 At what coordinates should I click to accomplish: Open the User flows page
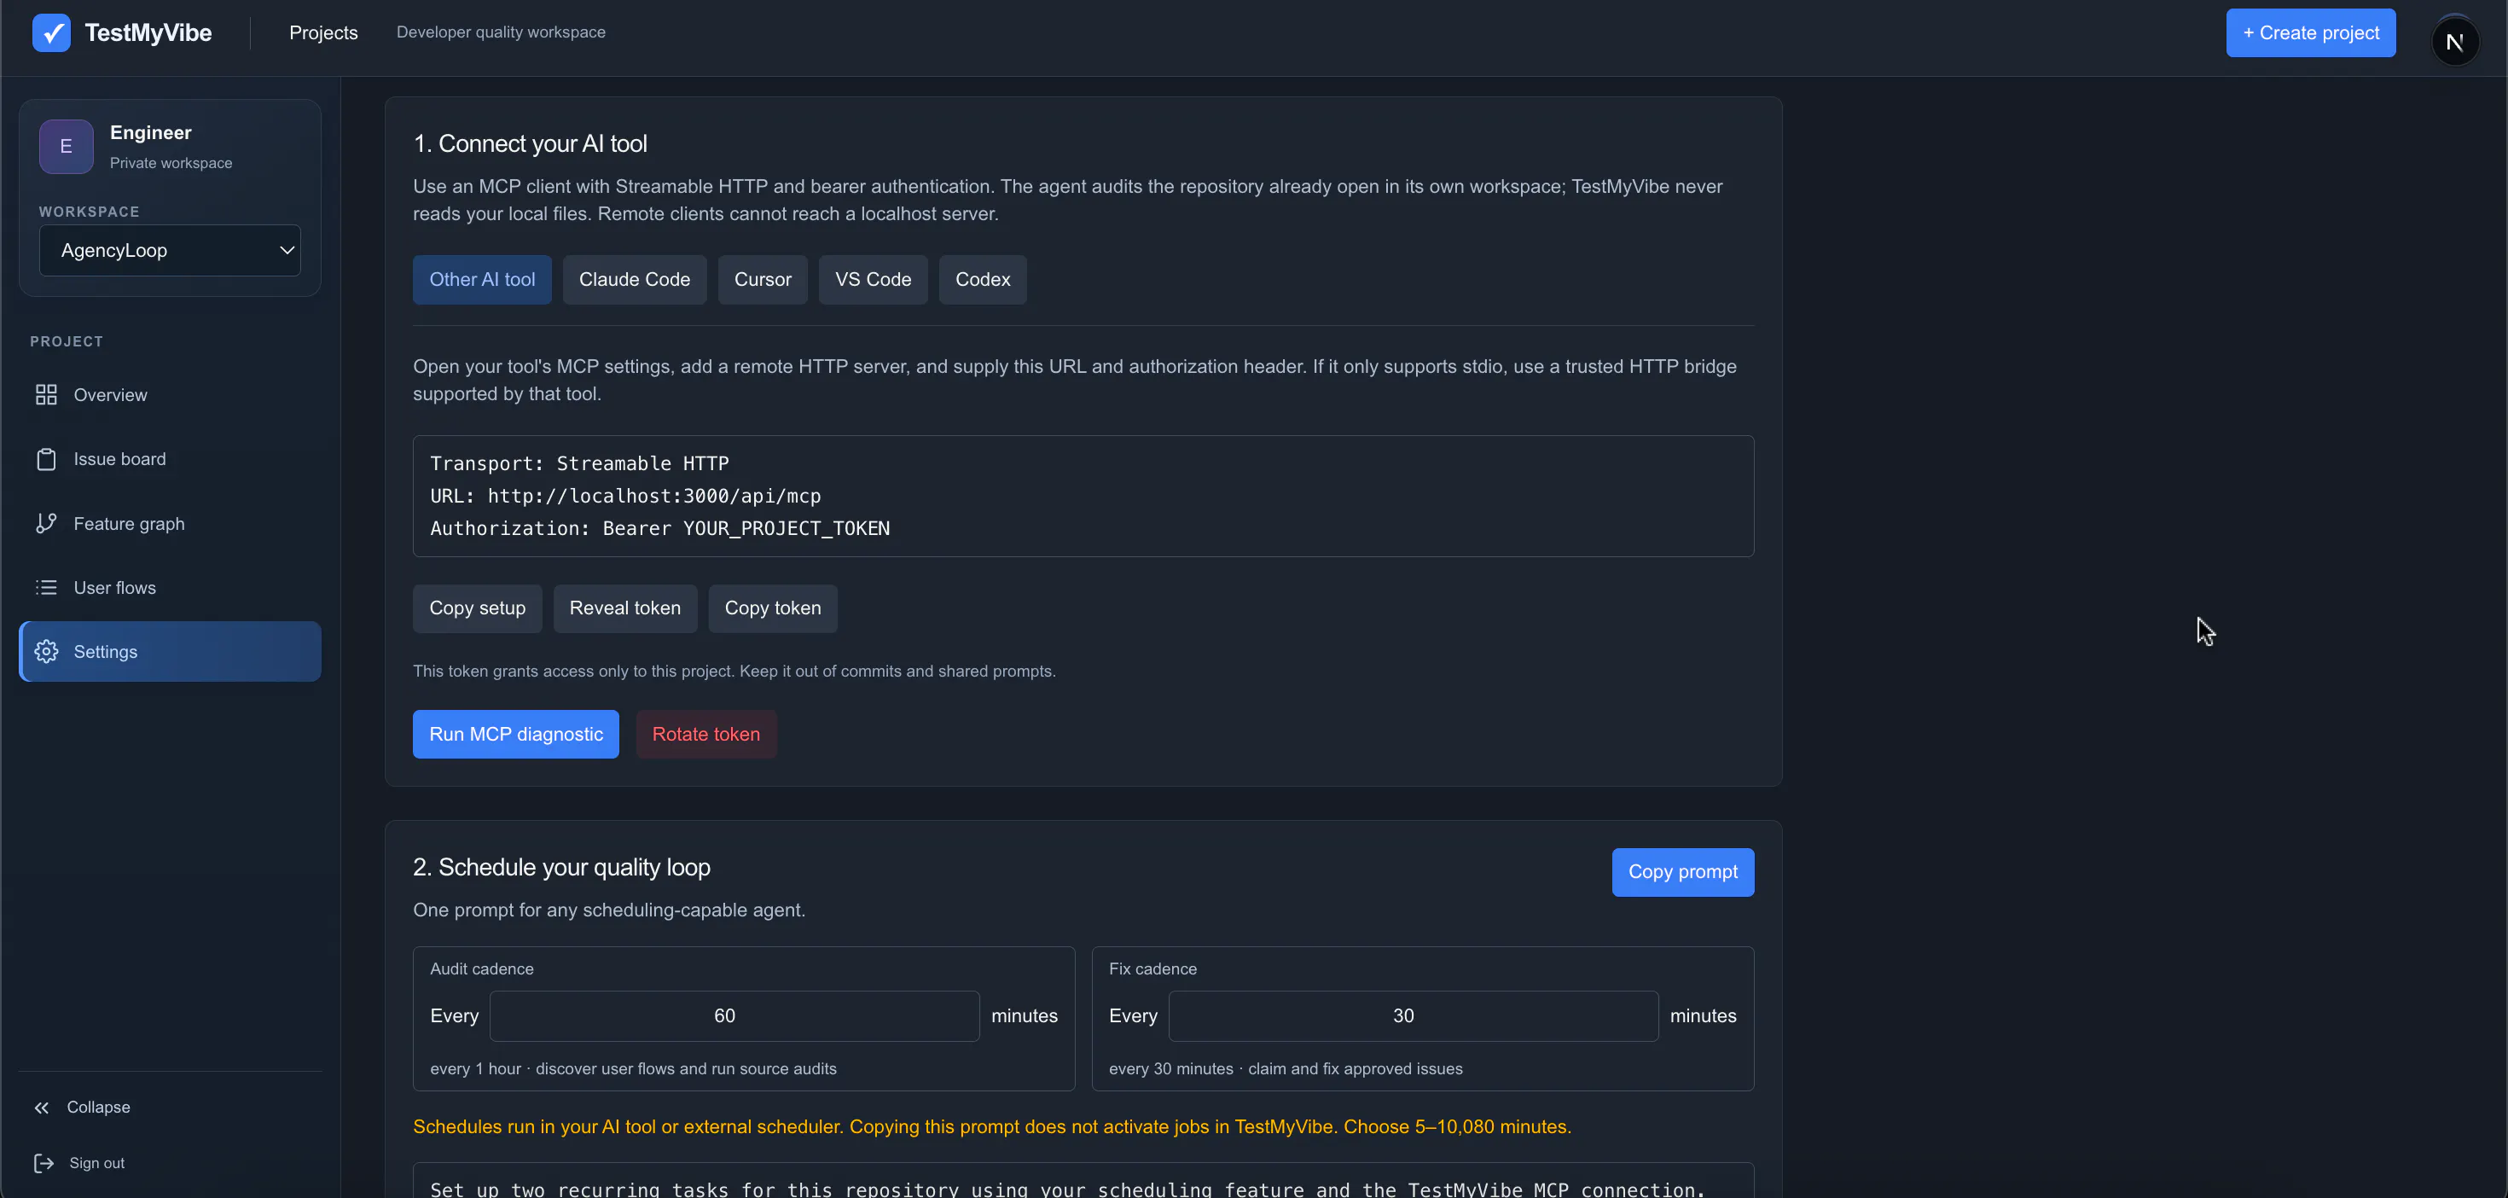coord(171,587)
